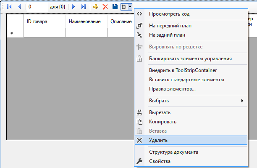Viewport: 257px width, 168px height.
Task: Click 'Описание' column header
Action: tap(121, 21)
